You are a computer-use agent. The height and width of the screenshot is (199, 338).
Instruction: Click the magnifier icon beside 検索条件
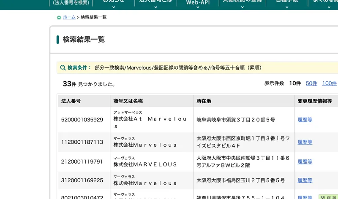63,68
